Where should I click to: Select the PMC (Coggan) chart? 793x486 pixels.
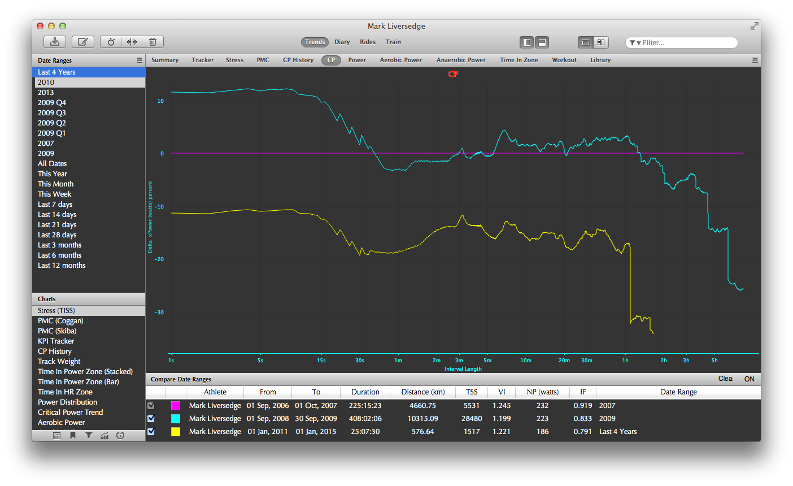(x=89, y=321)
